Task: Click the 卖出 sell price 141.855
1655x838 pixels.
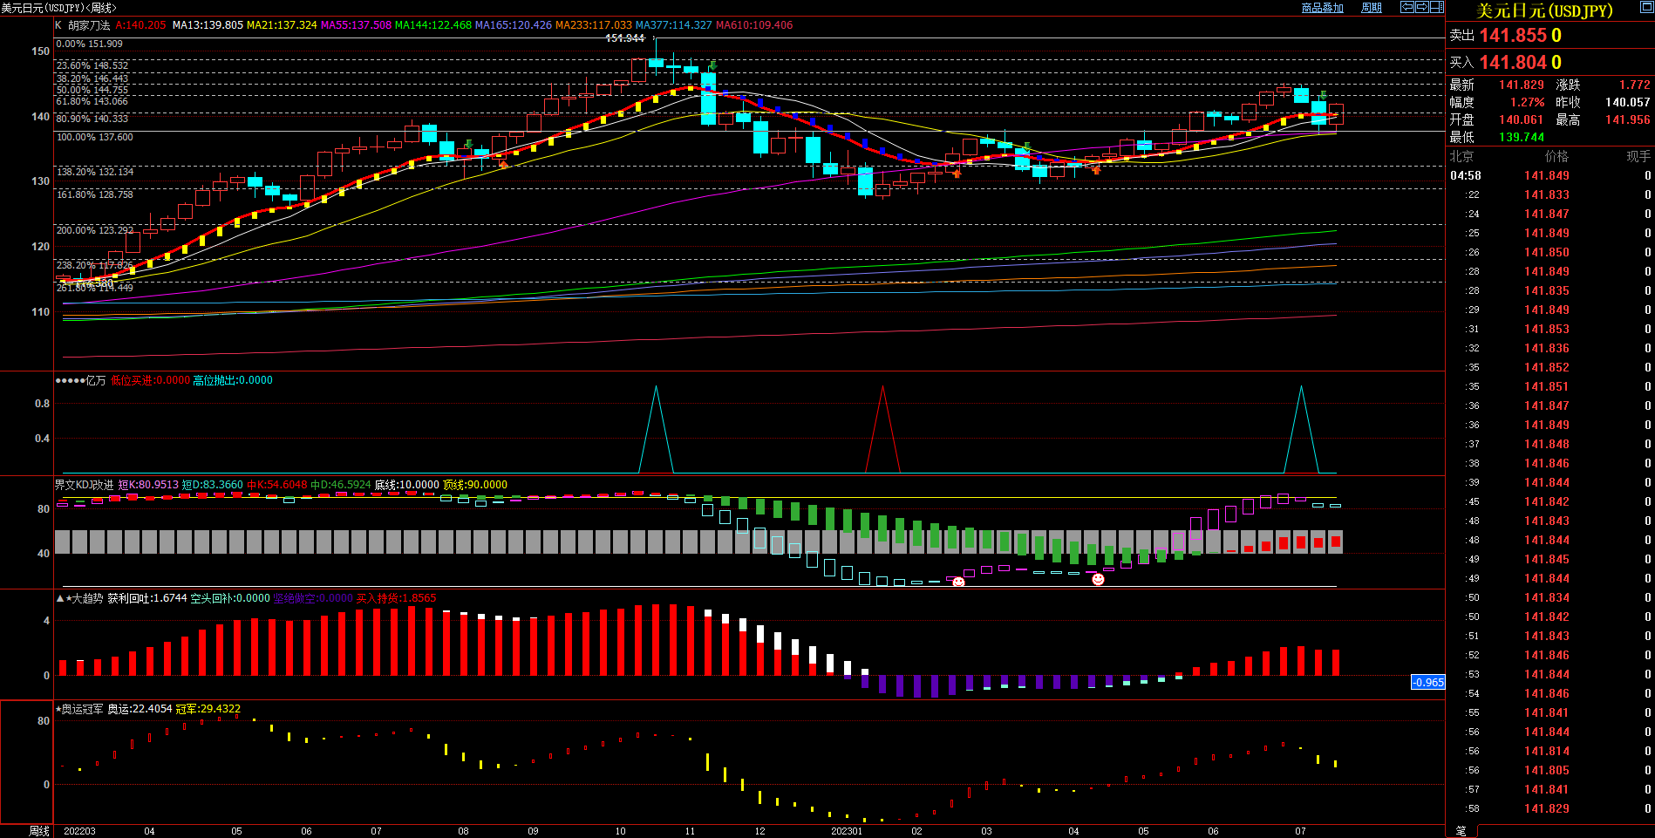Action: coord(1520,36)
